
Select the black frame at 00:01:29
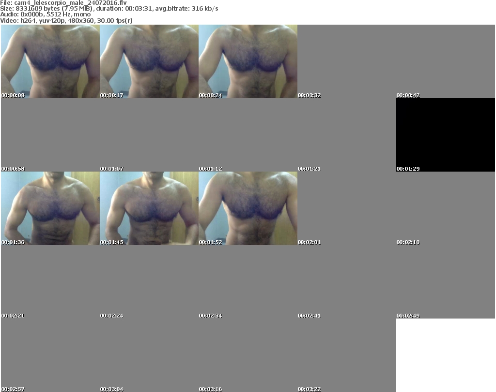pyautogui.click(x=446, y=135)
